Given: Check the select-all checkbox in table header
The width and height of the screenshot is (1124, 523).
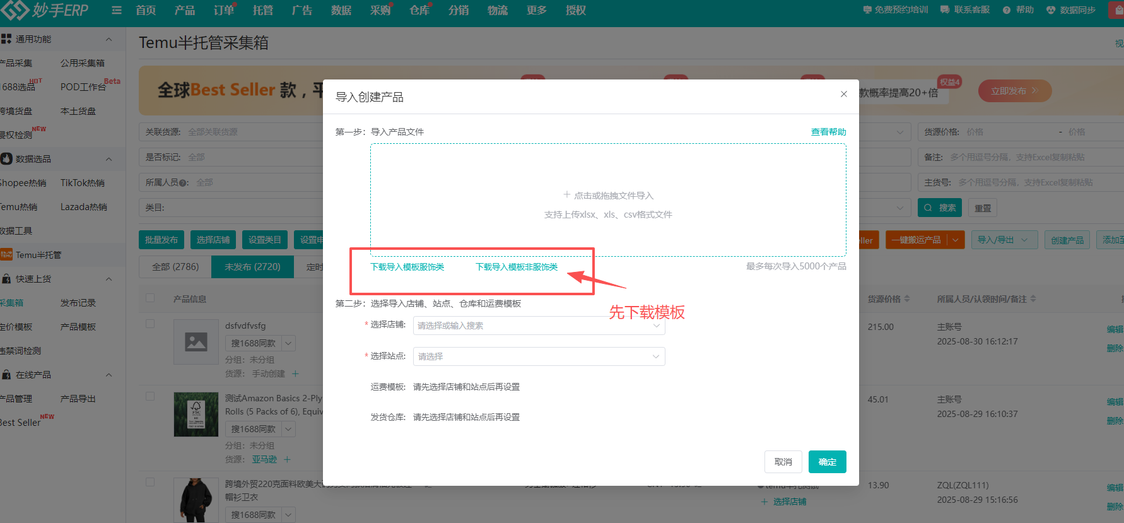Looking at the screenshot, I should click(x=150, y=298).
